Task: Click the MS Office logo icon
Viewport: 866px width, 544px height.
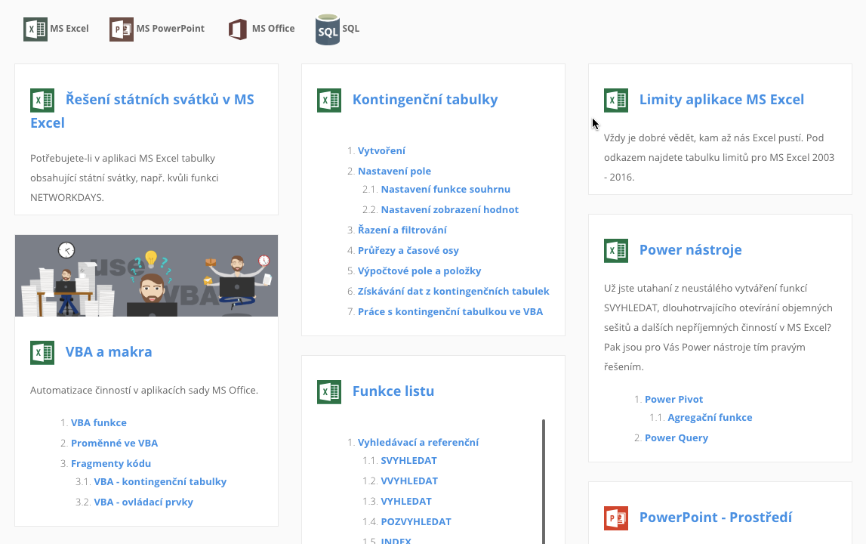Action: pyautogui.click(x=238, y=29)
